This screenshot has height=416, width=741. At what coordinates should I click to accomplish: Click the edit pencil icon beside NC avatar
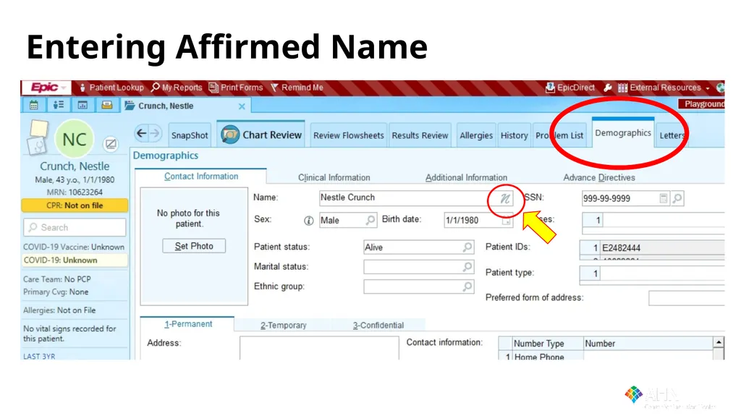[111, 144]
